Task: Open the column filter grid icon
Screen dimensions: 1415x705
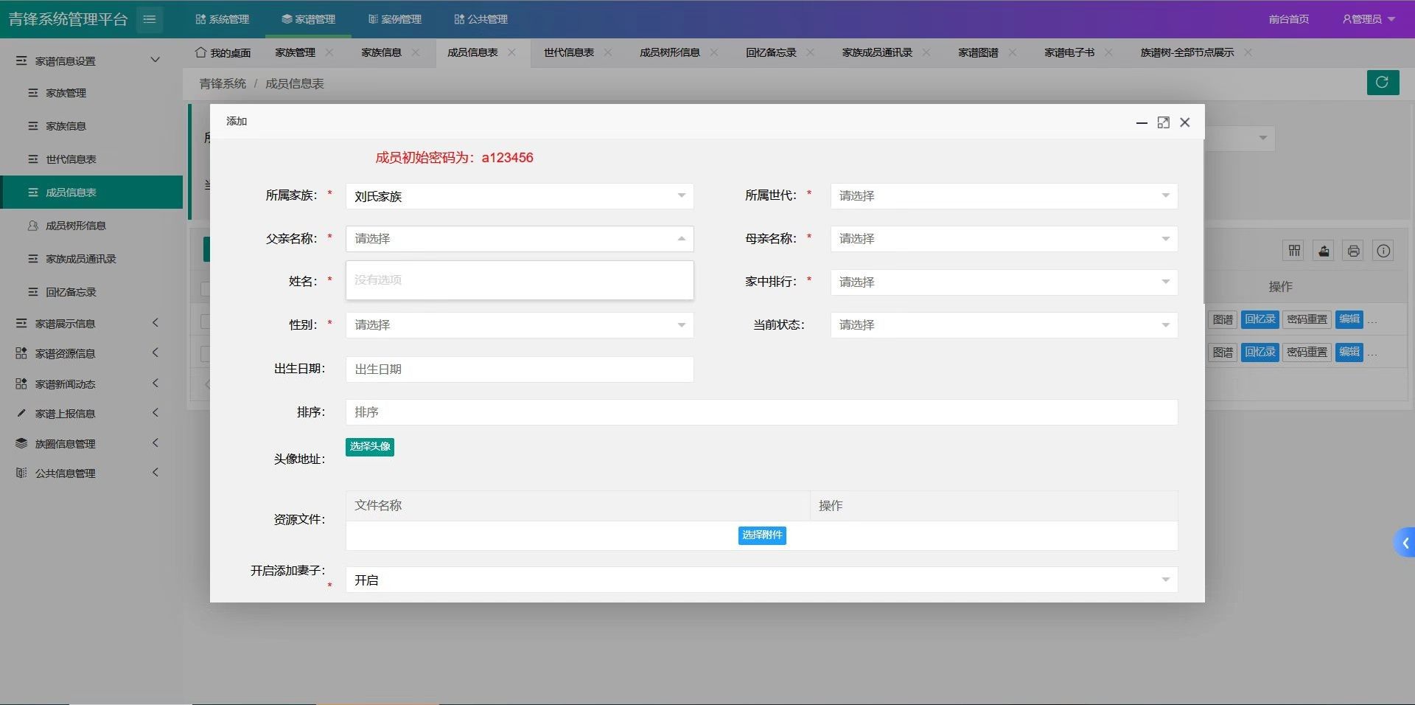Action: click(x=1294, y=251)
